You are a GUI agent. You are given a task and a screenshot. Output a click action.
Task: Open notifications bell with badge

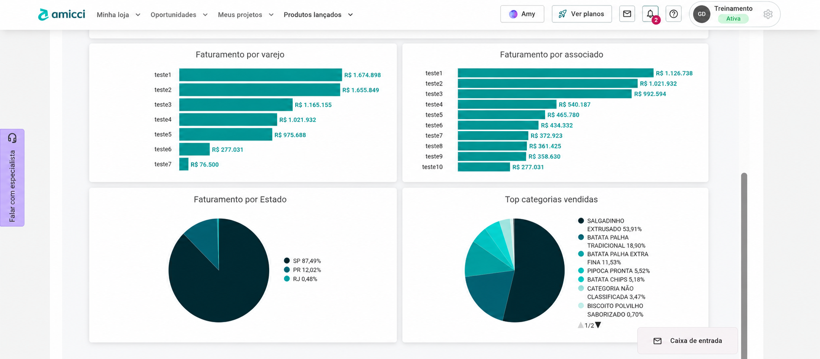pos(650,14)
